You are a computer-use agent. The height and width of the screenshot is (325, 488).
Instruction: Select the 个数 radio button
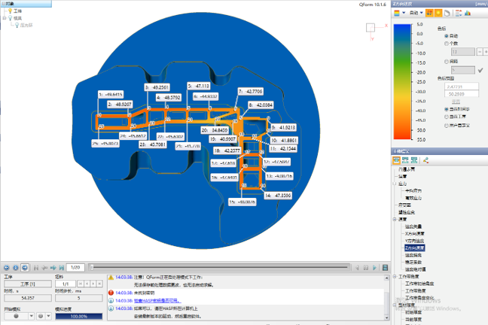tap(446, 44)
